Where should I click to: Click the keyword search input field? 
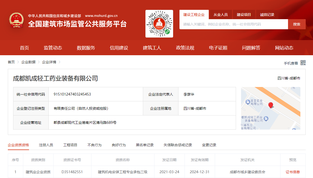coord(233,24)
